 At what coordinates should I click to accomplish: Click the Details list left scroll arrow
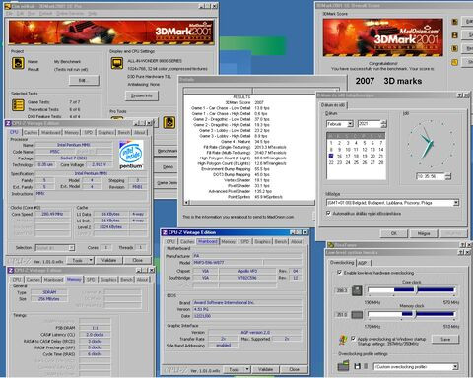pyautogui.click(x=186, y=203)
